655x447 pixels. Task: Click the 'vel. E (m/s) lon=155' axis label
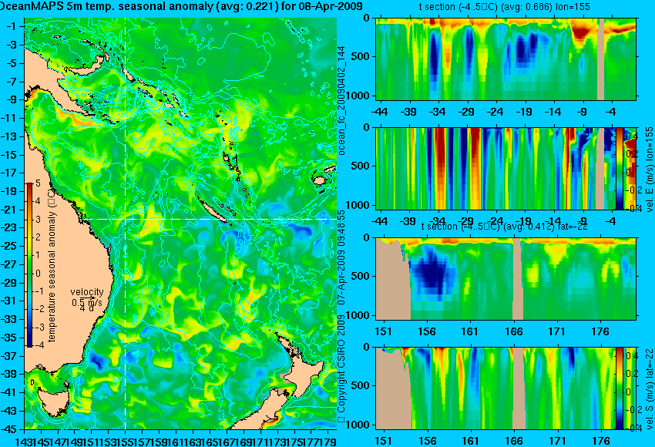point(650,170)
